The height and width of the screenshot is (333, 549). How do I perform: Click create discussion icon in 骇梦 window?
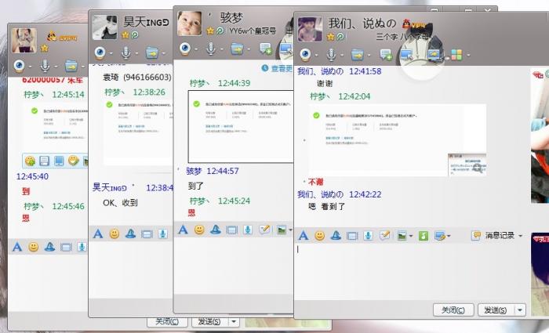click(265, 49)
